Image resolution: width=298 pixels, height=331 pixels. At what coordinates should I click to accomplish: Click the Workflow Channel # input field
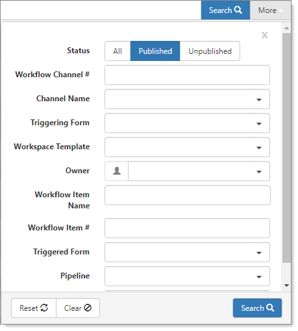point(187,75)
